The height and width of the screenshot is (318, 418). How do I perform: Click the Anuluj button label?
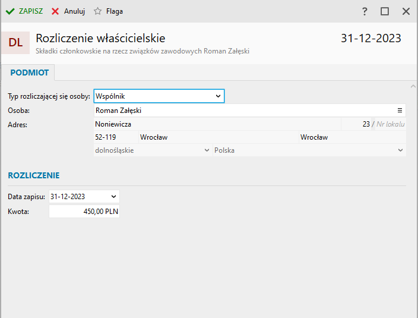[x=74, y=11]
